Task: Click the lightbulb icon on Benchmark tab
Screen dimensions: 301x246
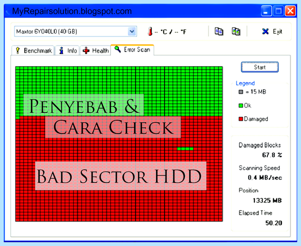Action: coord(18,51)
